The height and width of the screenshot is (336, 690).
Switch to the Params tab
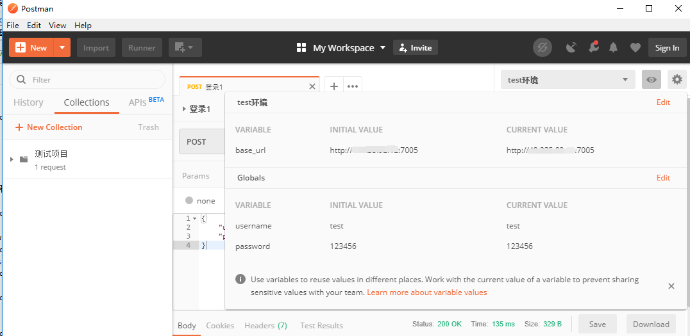196,176
